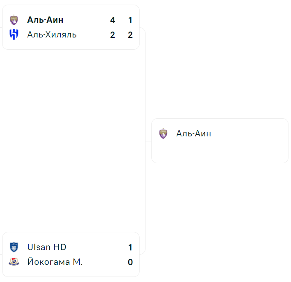291x282 pixels.
Task: Click empty opponent slot in final card
Action: tap(220, 148)
